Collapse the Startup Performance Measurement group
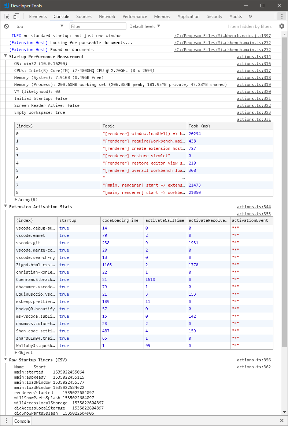This screenshot has height=426, width=288. tap(5, 57)
